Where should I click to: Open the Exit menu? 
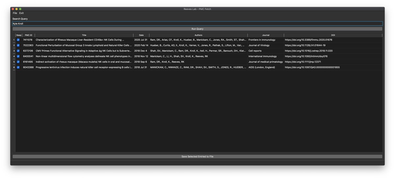pos(21,13)
